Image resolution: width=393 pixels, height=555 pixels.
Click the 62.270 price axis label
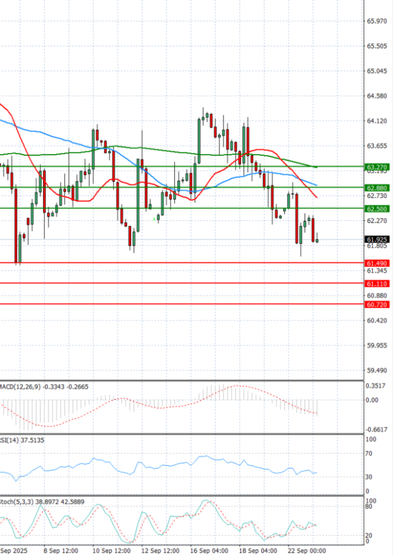pos(377,221)
